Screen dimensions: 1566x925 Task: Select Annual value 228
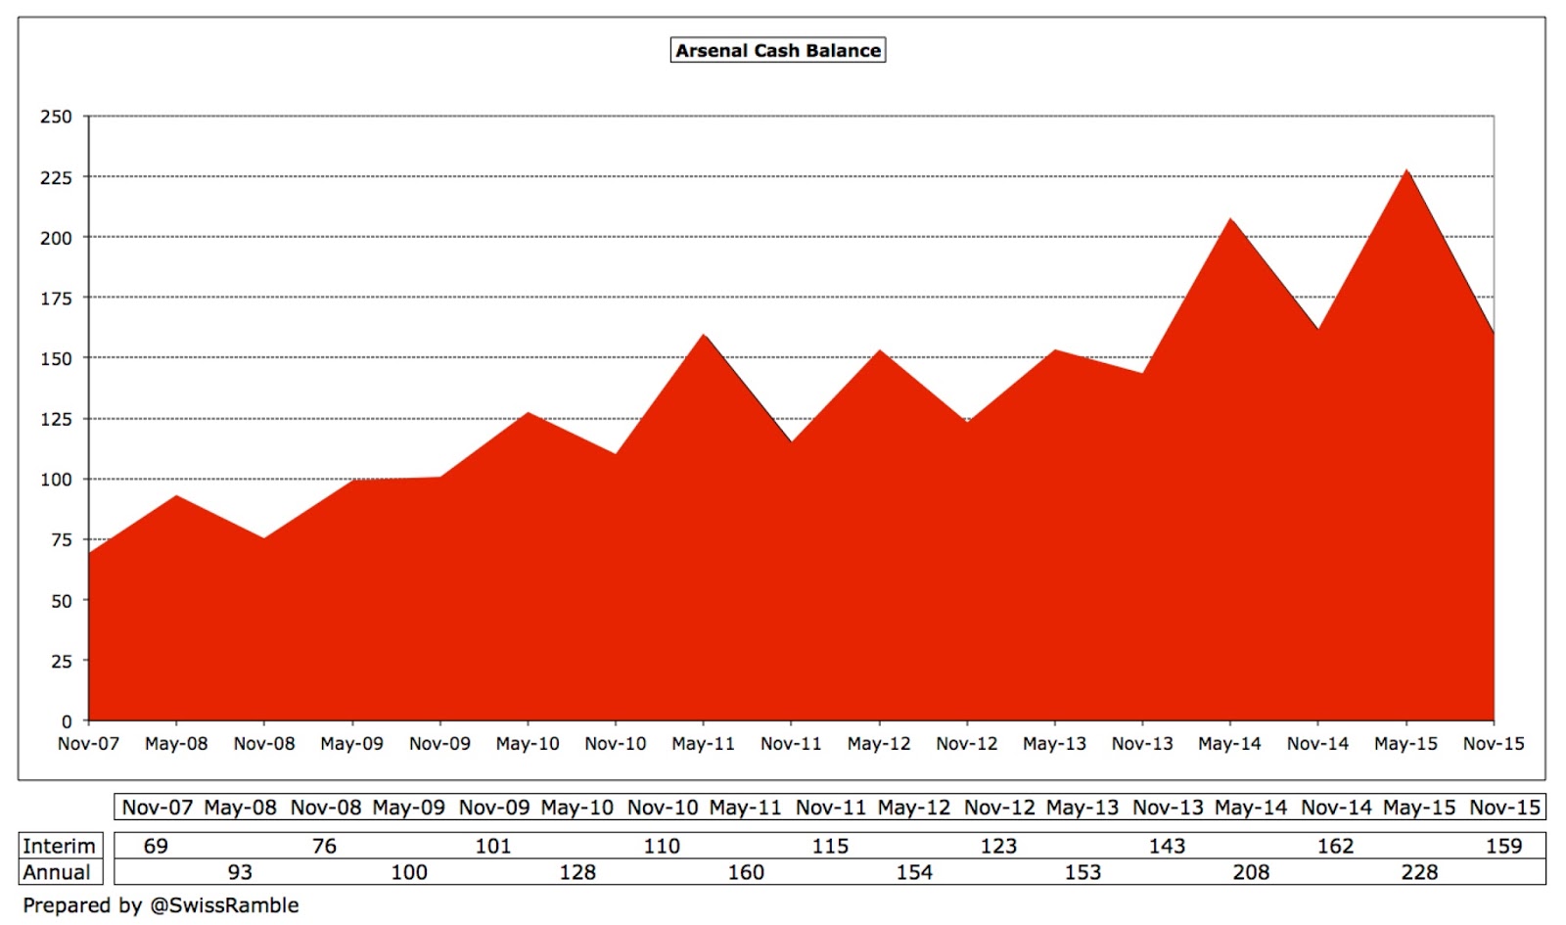(1419, 872)
